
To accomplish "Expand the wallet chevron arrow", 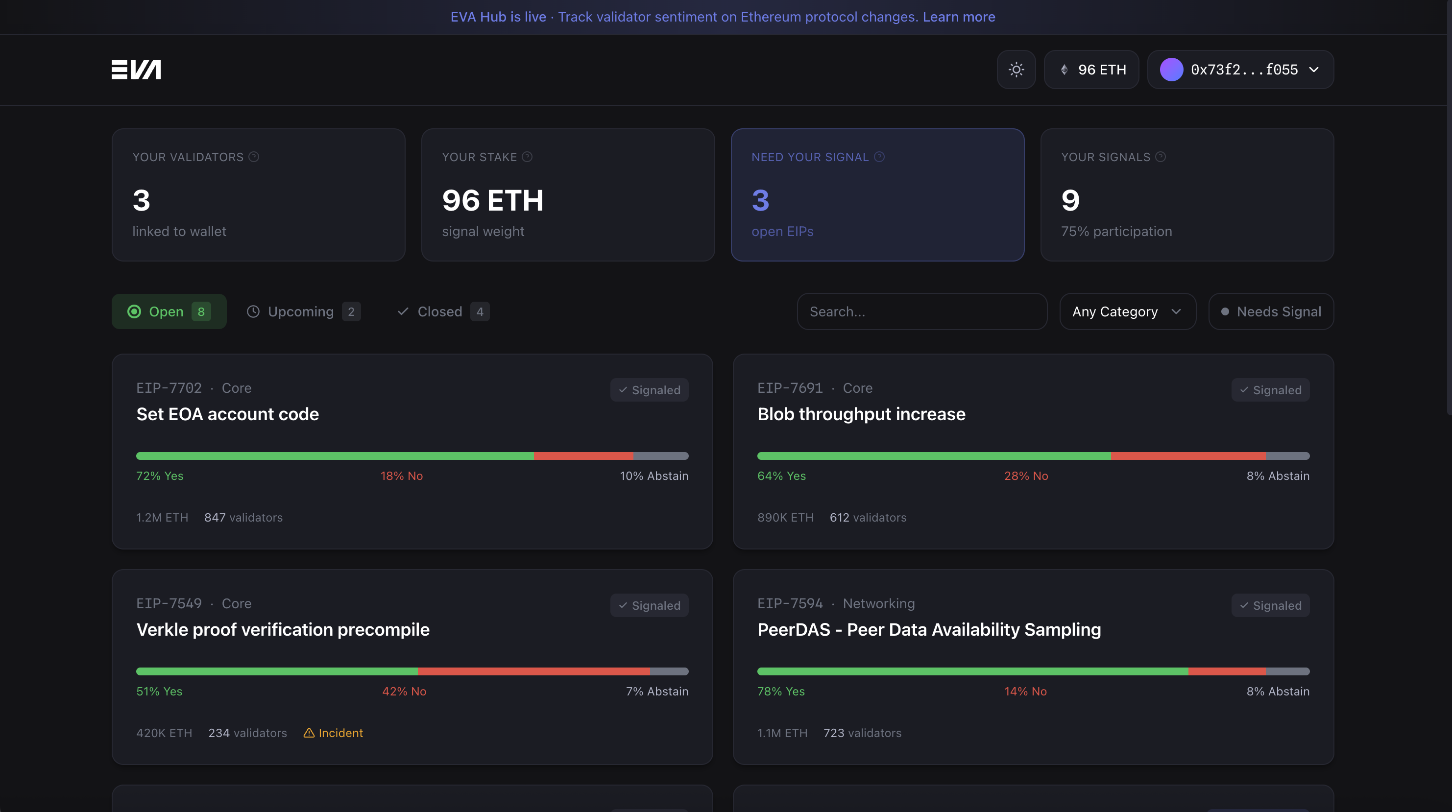I will coord(1315,70).
